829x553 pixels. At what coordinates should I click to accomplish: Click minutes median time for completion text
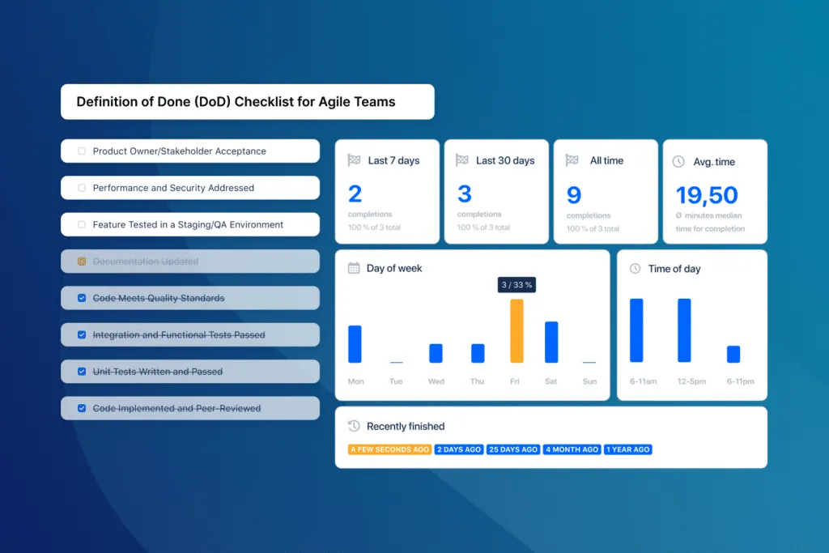[x=710, y=222]
